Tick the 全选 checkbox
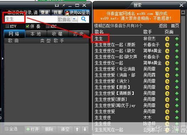The height and width of the screenshot is (135, 187). (x=7, y=129)
